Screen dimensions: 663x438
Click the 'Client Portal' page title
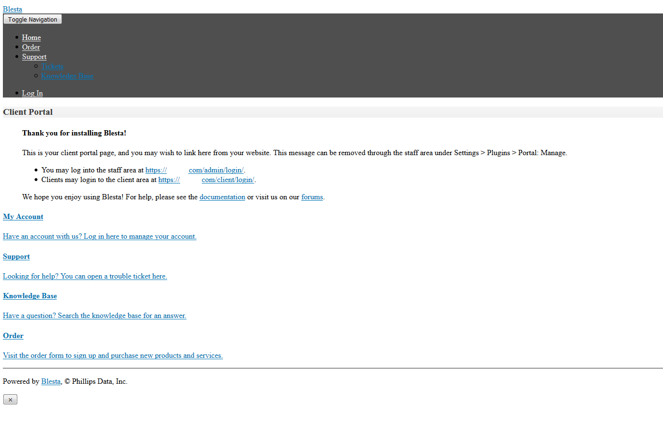point(28,112)
